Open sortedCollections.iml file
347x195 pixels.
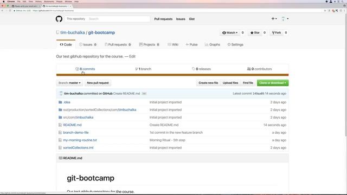[78, 148]
